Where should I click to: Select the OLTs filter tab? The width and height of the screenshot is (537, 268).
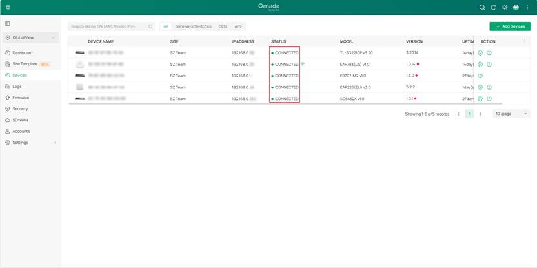pyautogui.click(x=223, y=26)
